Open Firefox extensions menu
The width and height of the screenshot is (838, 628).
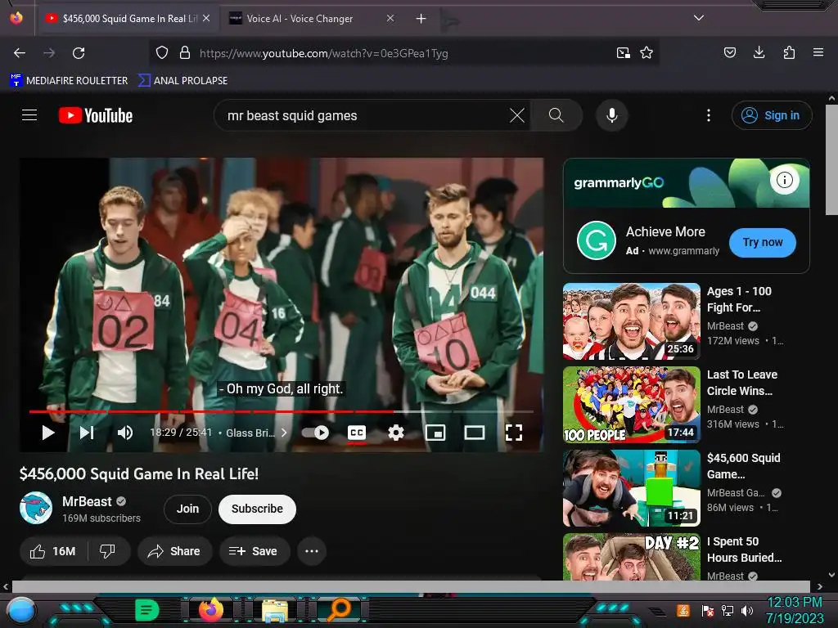point(789,52)
